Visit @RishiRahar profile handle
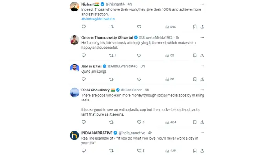The width and height of the screenshot is (275, 155). 131,90
